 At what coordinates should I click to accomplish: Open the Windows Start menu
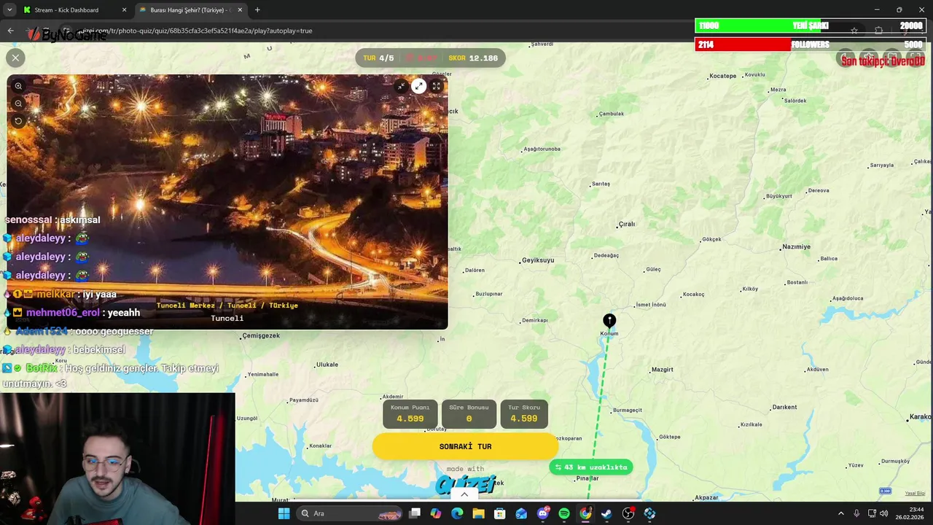click(x=284, y=513)
